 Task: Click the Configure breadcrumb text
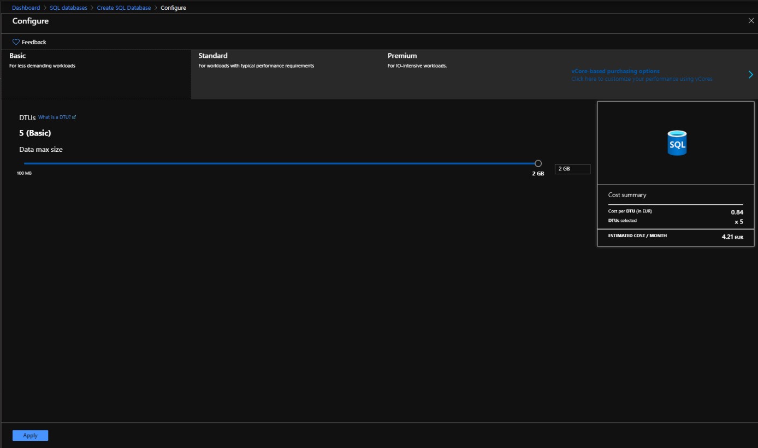click(x=173, y=8)
